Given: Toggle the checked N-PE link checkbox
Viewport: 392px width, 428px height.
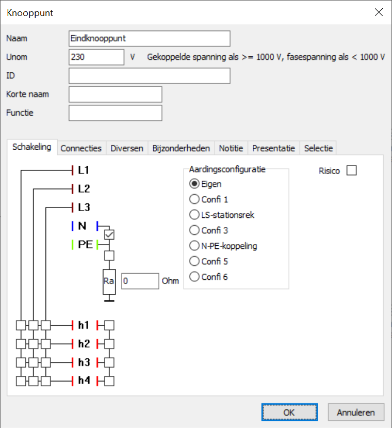Looking at the screenshot, I should click(109, 235).
